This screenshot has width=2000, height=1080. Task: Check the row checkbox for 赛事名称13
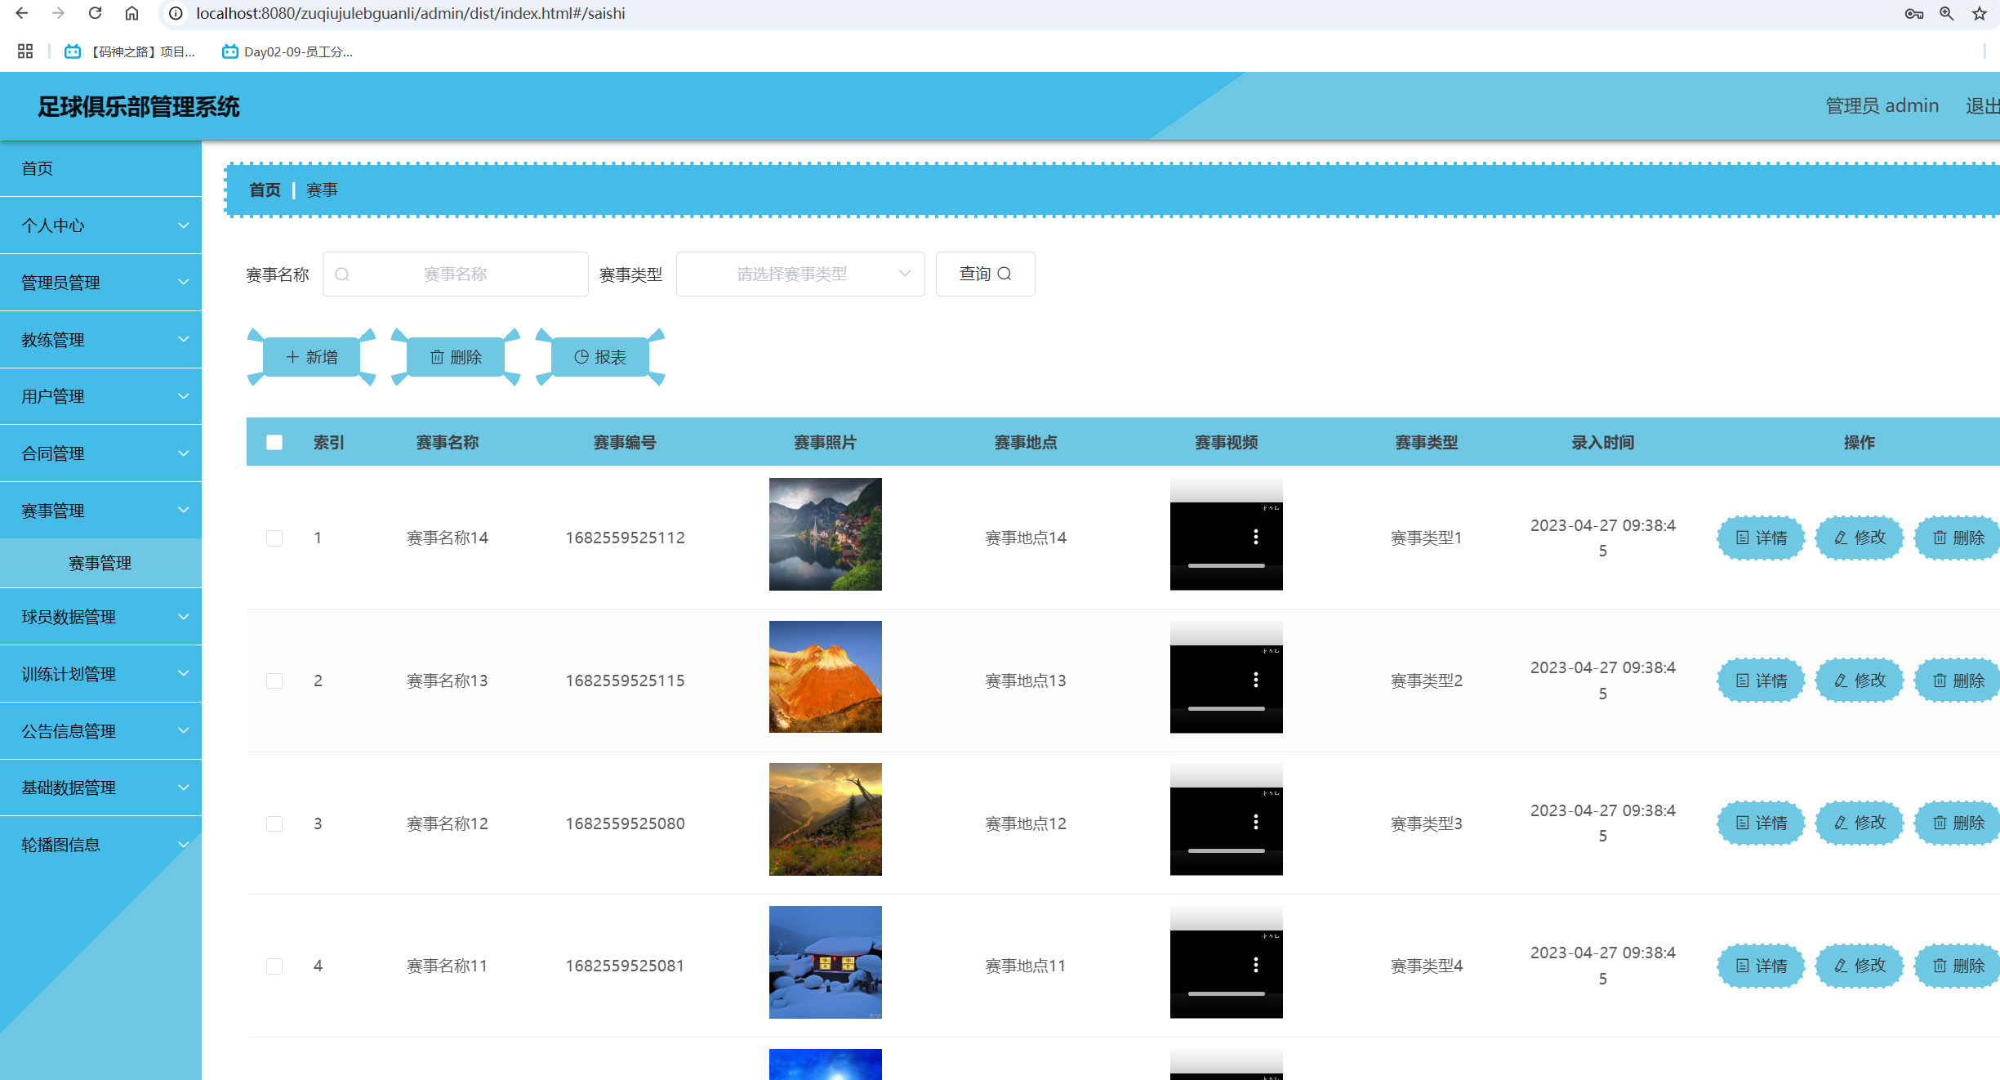click(274, 681)
